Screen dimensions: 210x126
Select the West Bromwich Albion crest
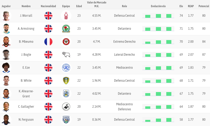pos(66,120)
